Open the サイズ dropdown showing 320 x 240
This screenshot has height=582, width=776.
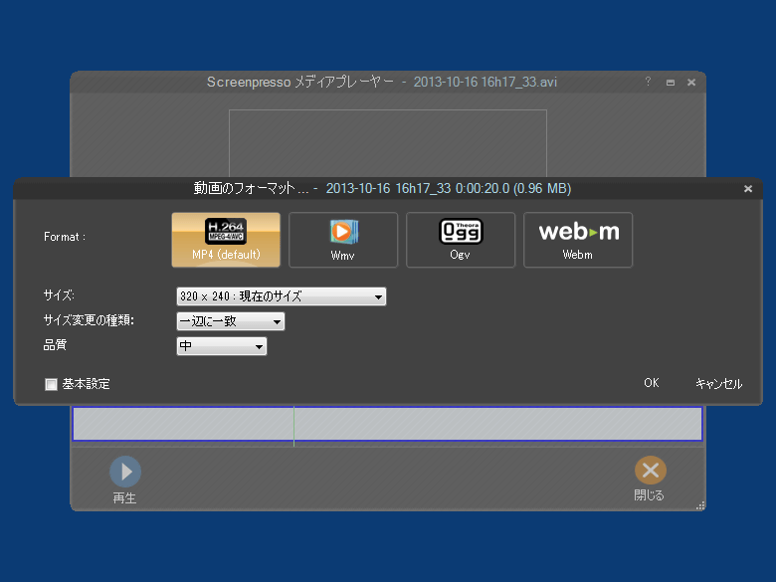282,296
